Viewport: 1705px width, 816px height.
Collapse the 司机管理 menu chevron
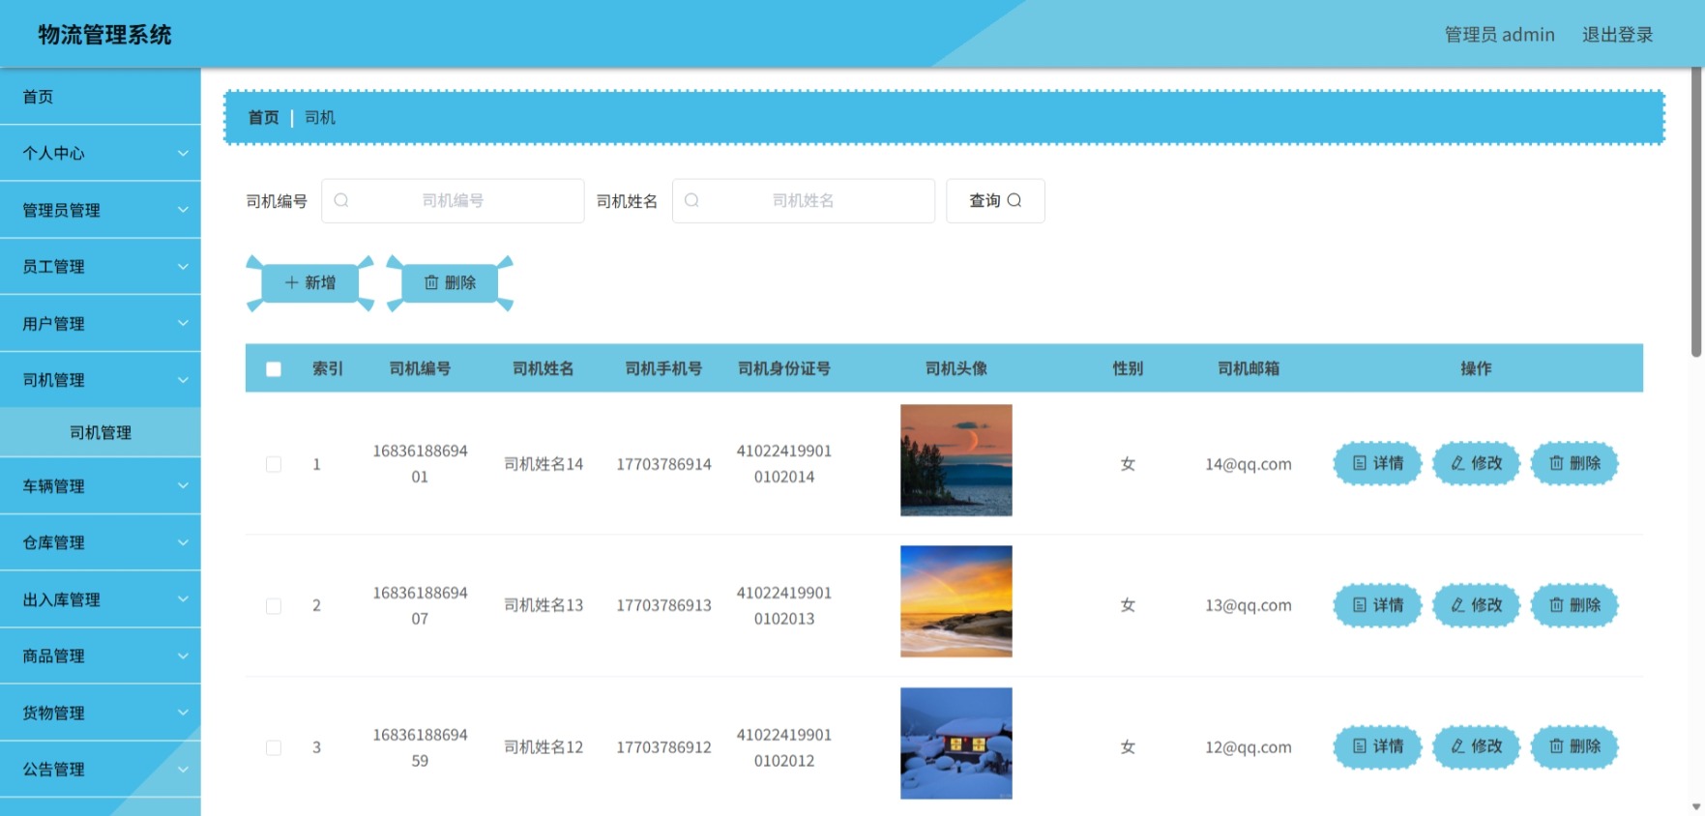[183, 380]
